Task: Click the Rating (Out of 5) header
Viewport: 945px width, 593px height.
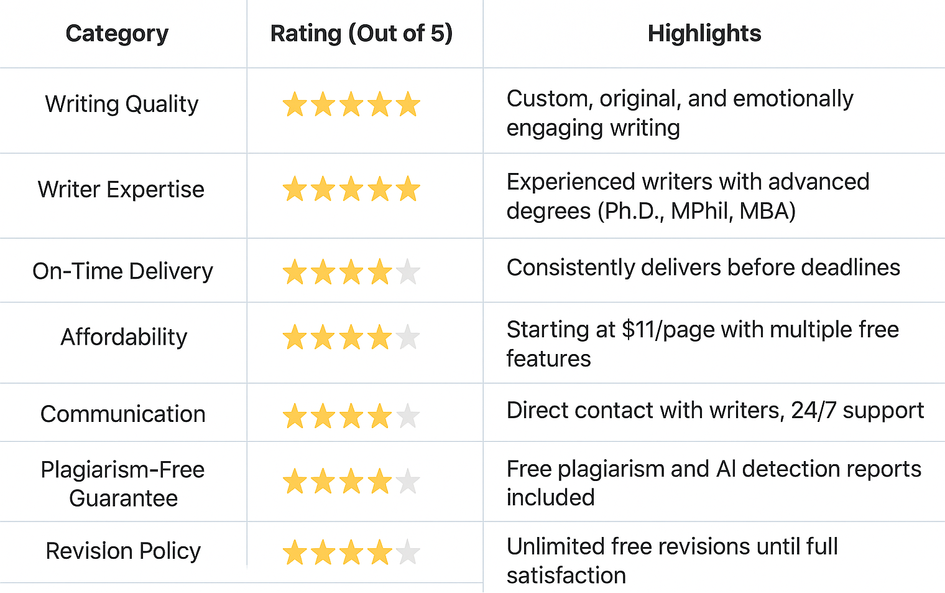Action: [361, 34]
